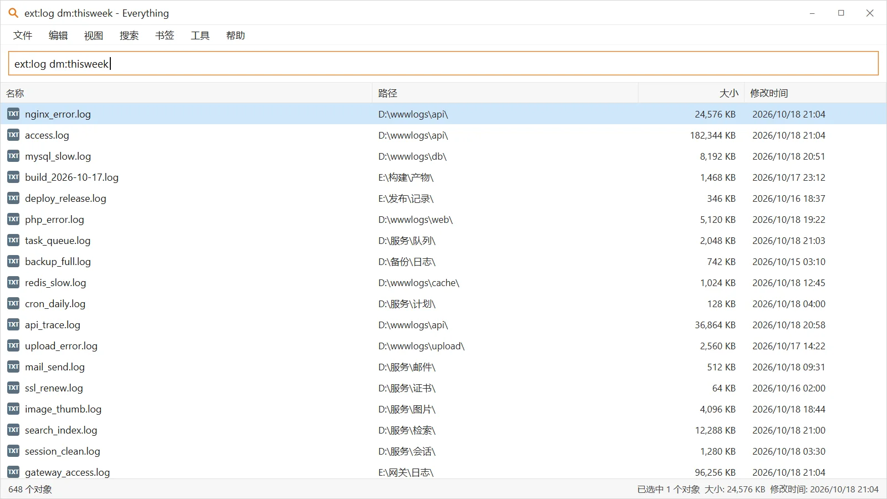This screenshot has height=499, width=887.
Task: Click the mail_send.log file icon
Action: (13, 366)
